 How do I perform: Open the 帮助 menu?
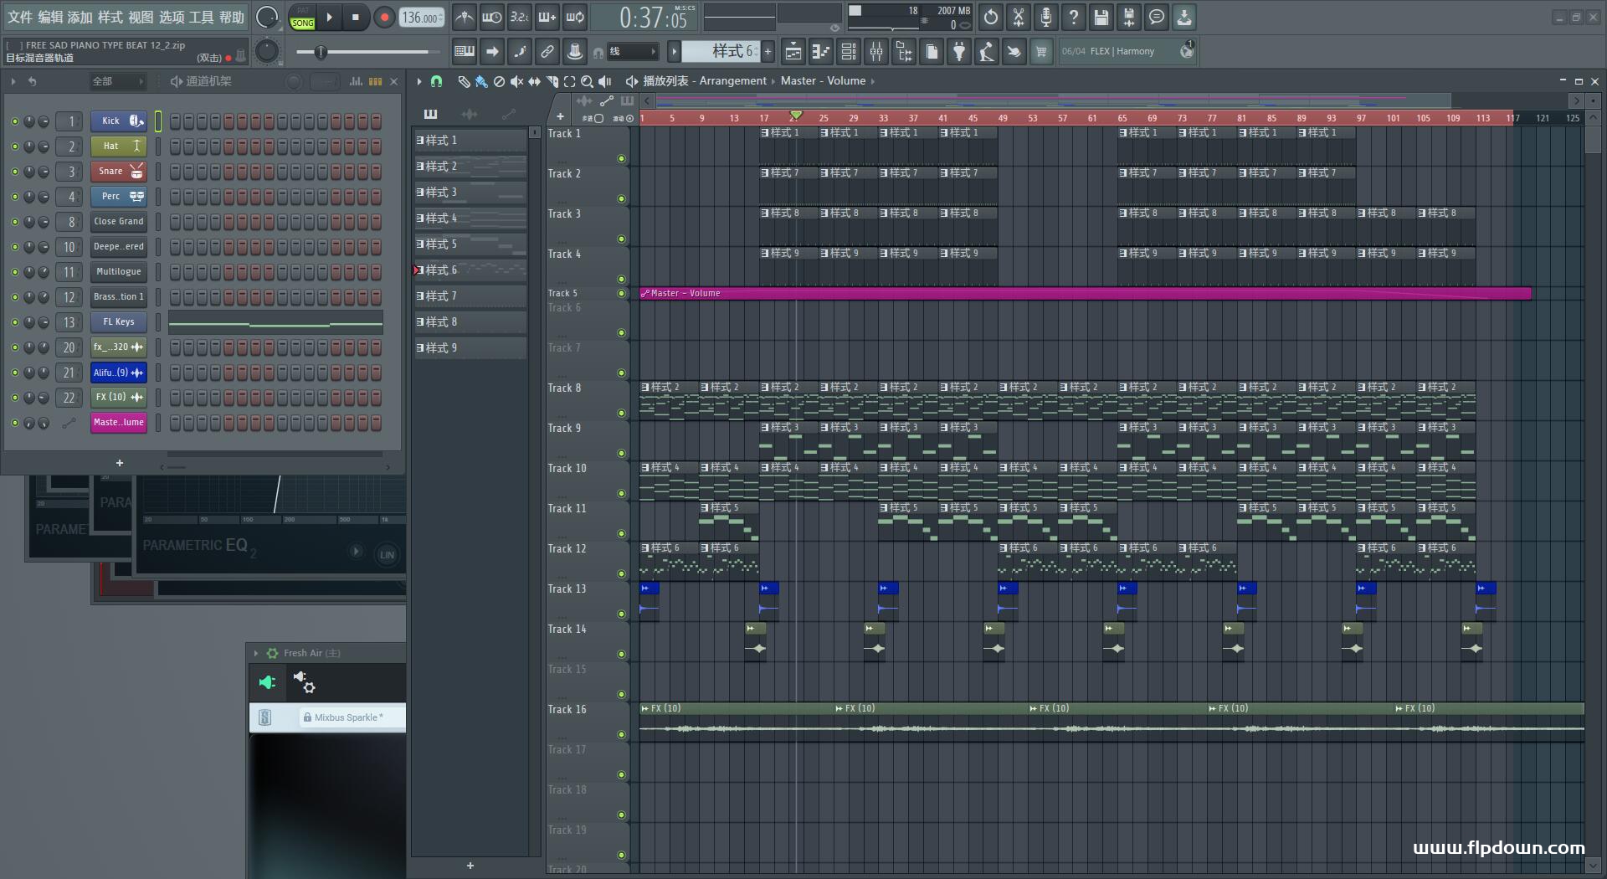pos(232,17)
